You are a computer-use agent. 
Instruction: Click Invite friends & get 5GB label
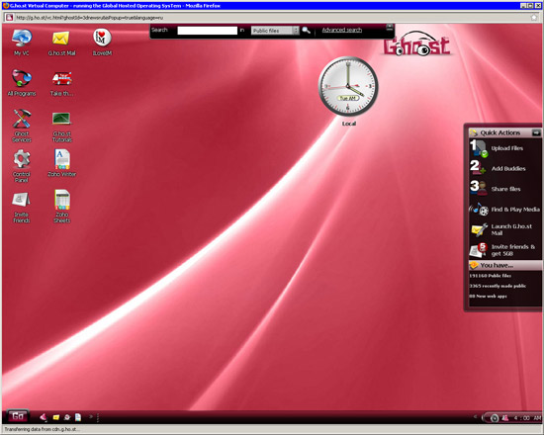pos(513,250)
